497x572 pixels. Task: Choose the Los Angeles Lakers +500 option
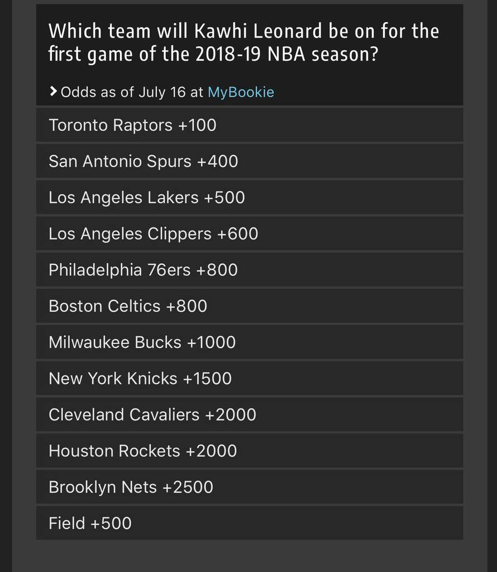point(249,198)
